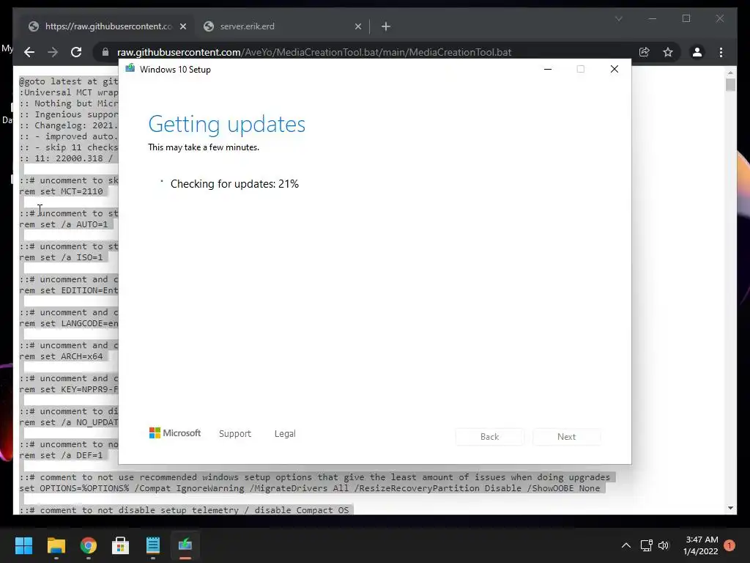Close the raw.githubusercontent tab

tap(182, 27)
